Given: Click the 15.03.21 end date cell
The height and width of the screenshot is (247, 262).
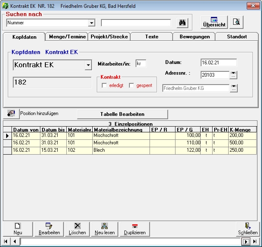Looking at the screenshot, I should pyautogui.click(x=53, y=150).
